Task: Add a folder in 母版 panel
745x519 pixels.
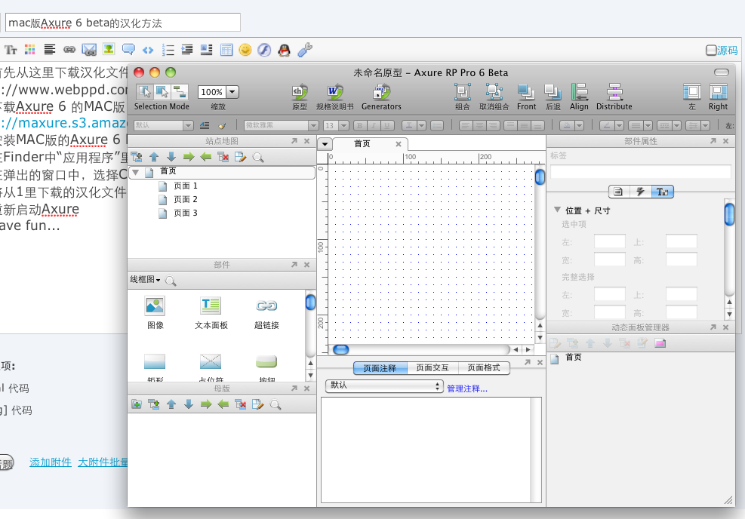Action: point(137,404)
